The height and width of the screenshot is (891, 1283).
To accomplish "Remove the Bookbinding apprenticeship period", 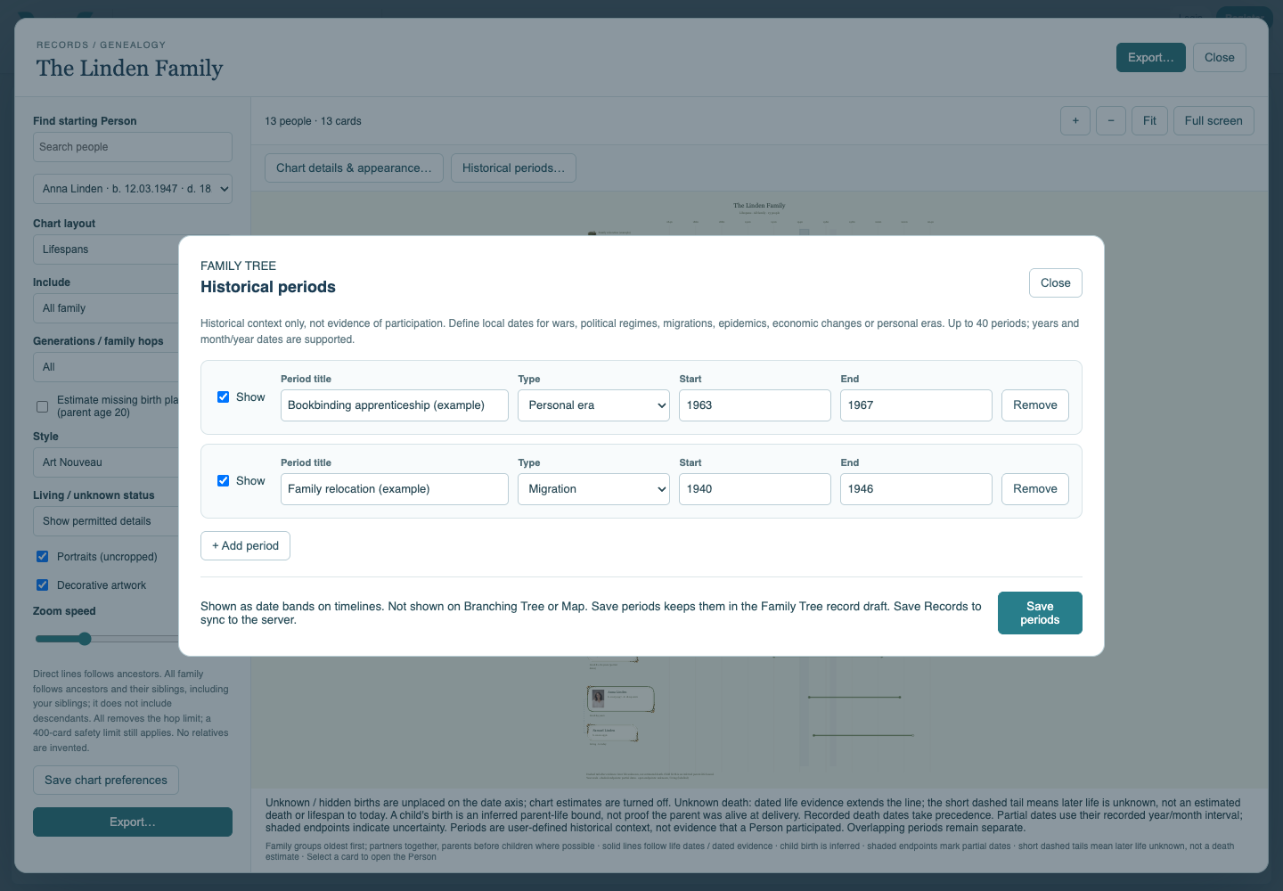I will coord(1035,405).
